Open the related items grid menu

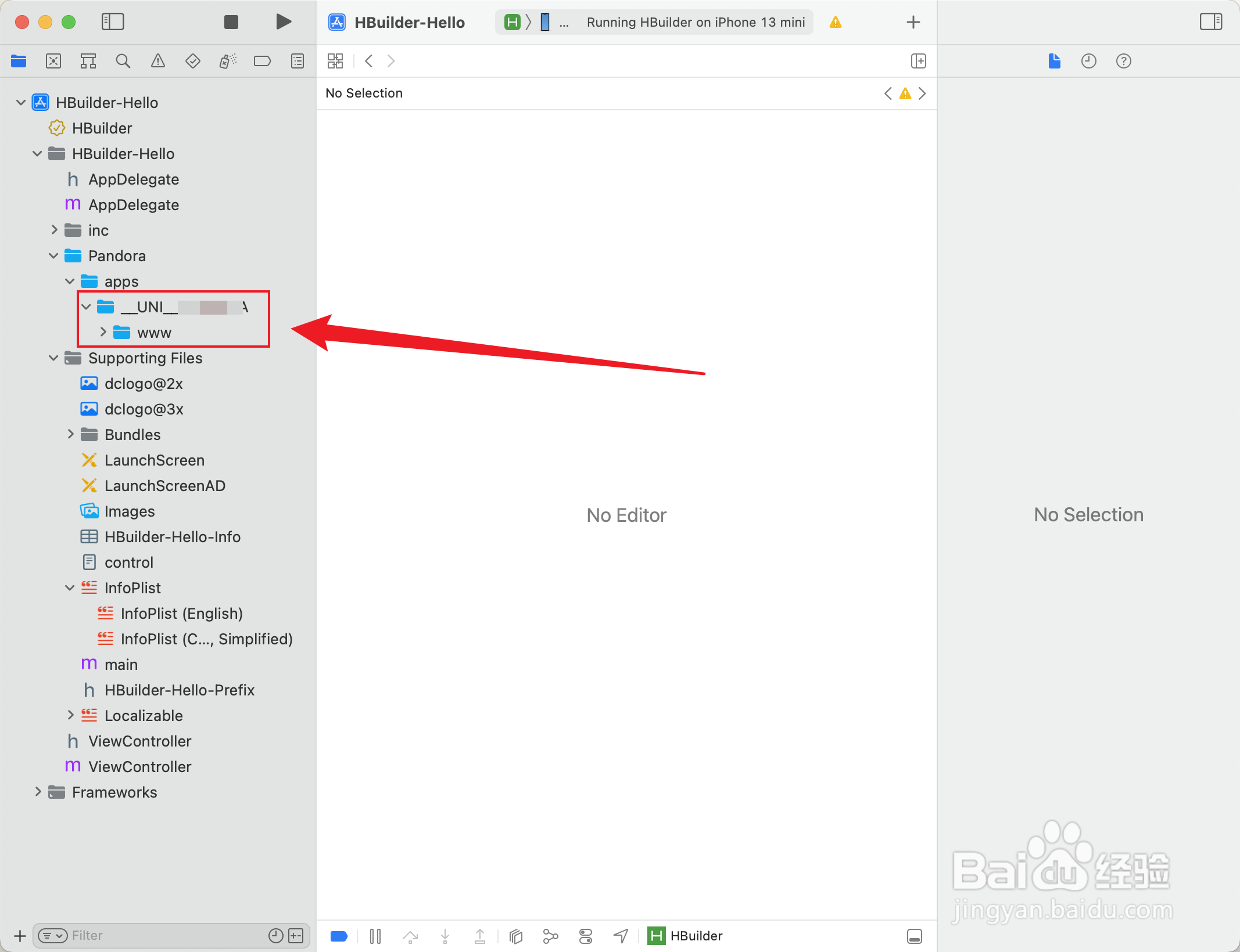tap(335, 61)
